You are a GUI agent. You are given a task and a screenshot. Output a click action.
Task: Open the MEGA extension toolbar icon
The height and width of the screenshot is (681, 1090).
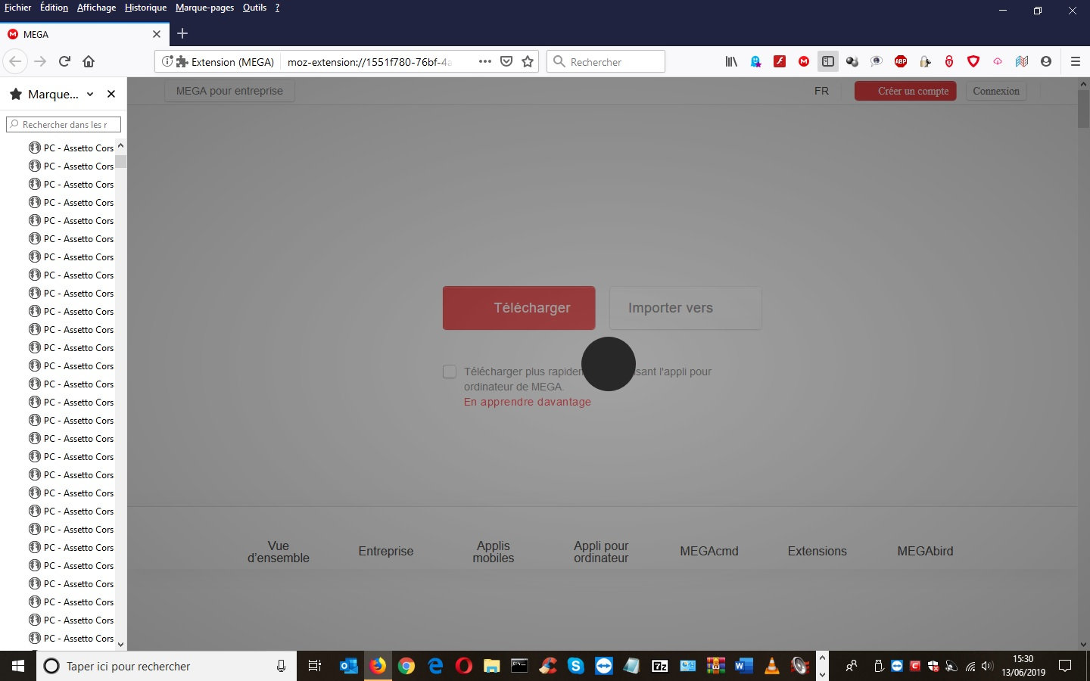tap(804, 61)
